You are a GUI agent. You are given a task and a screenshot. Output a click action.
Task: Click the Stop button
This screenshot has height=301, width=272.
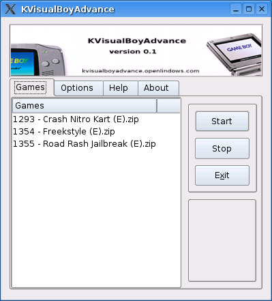pos(222,148)
